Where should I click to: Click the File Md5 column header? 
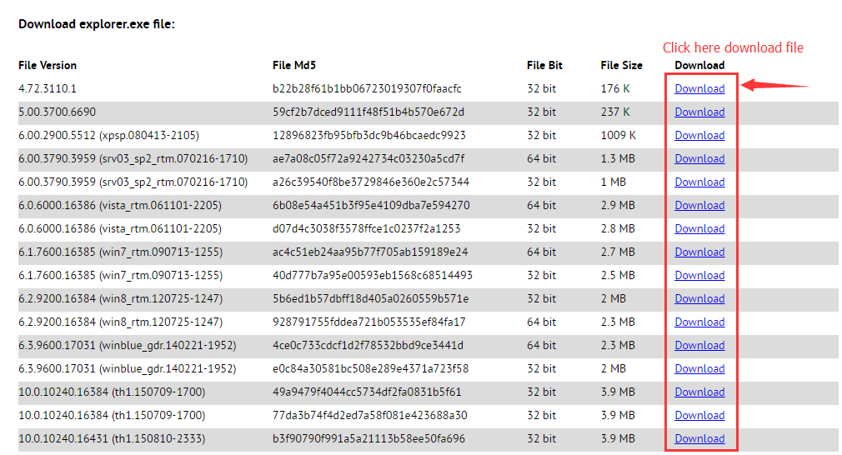294,65
